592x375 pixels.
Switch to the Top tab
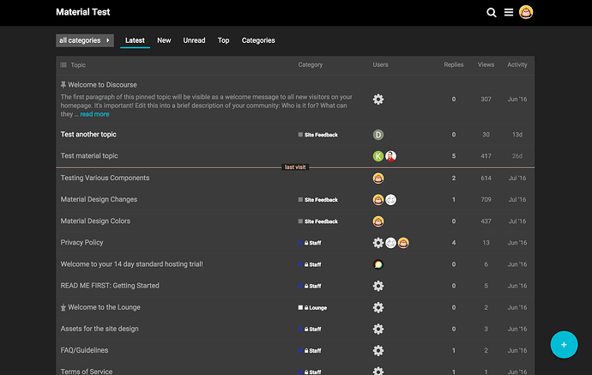click(x=223, y=40)
